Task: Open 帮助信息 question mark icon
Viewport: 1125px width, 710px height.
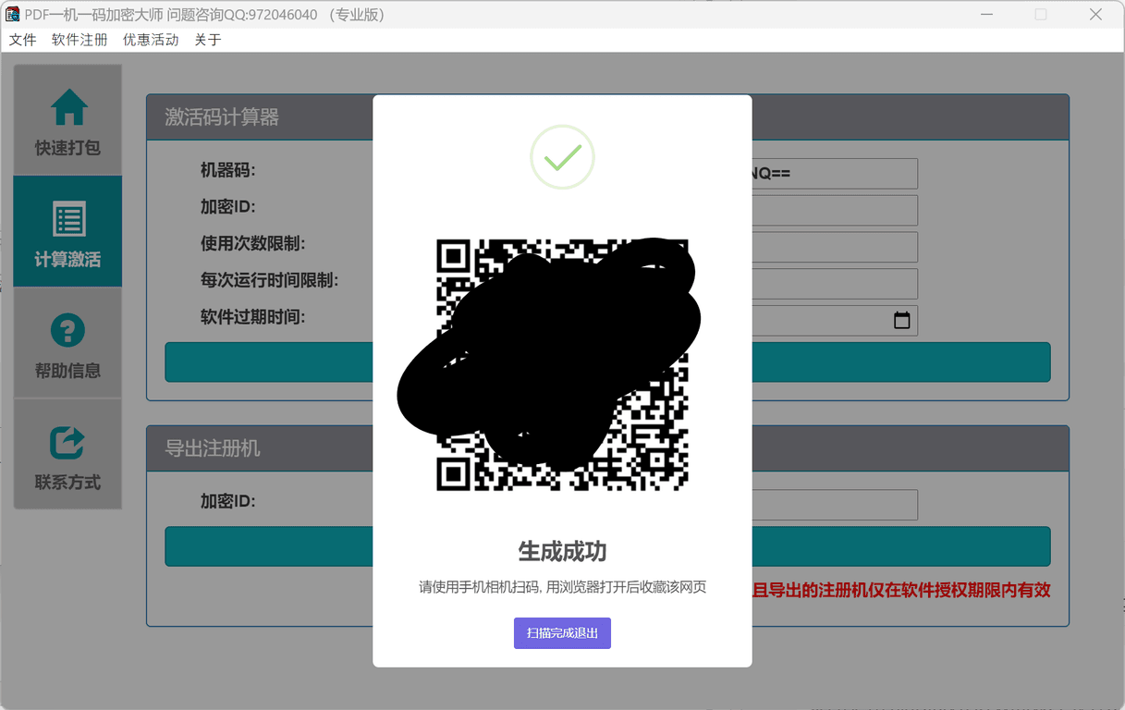Action: click(x=68, y=331)
